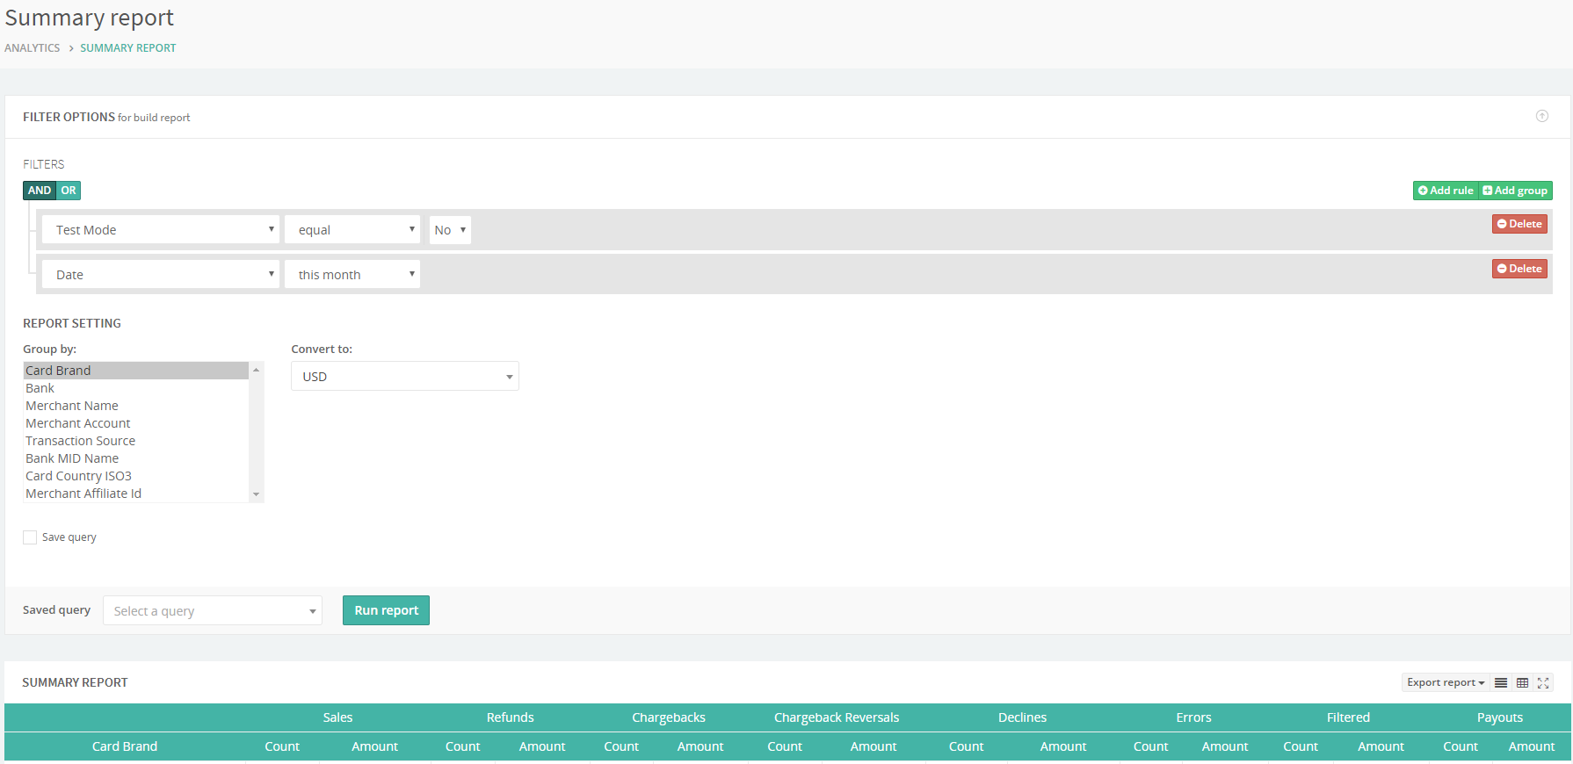Select the OR filter condition

pyautogui.click(x=69, y=191)
